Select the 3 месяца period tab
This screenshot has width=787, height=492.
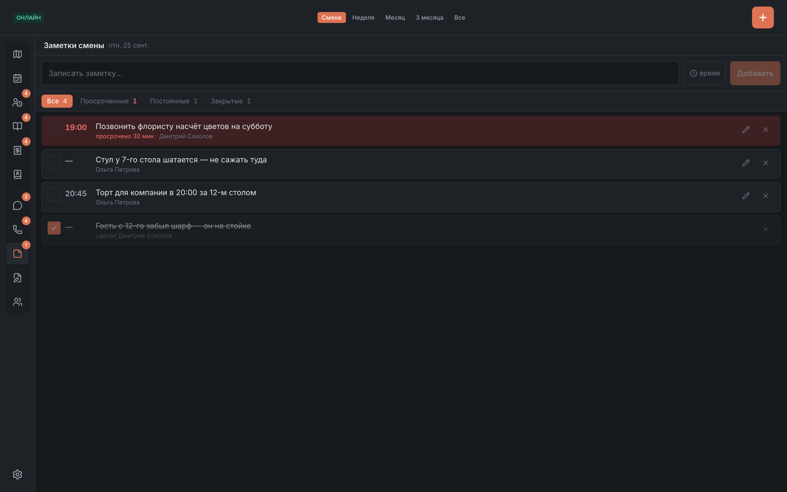[429, 17]
